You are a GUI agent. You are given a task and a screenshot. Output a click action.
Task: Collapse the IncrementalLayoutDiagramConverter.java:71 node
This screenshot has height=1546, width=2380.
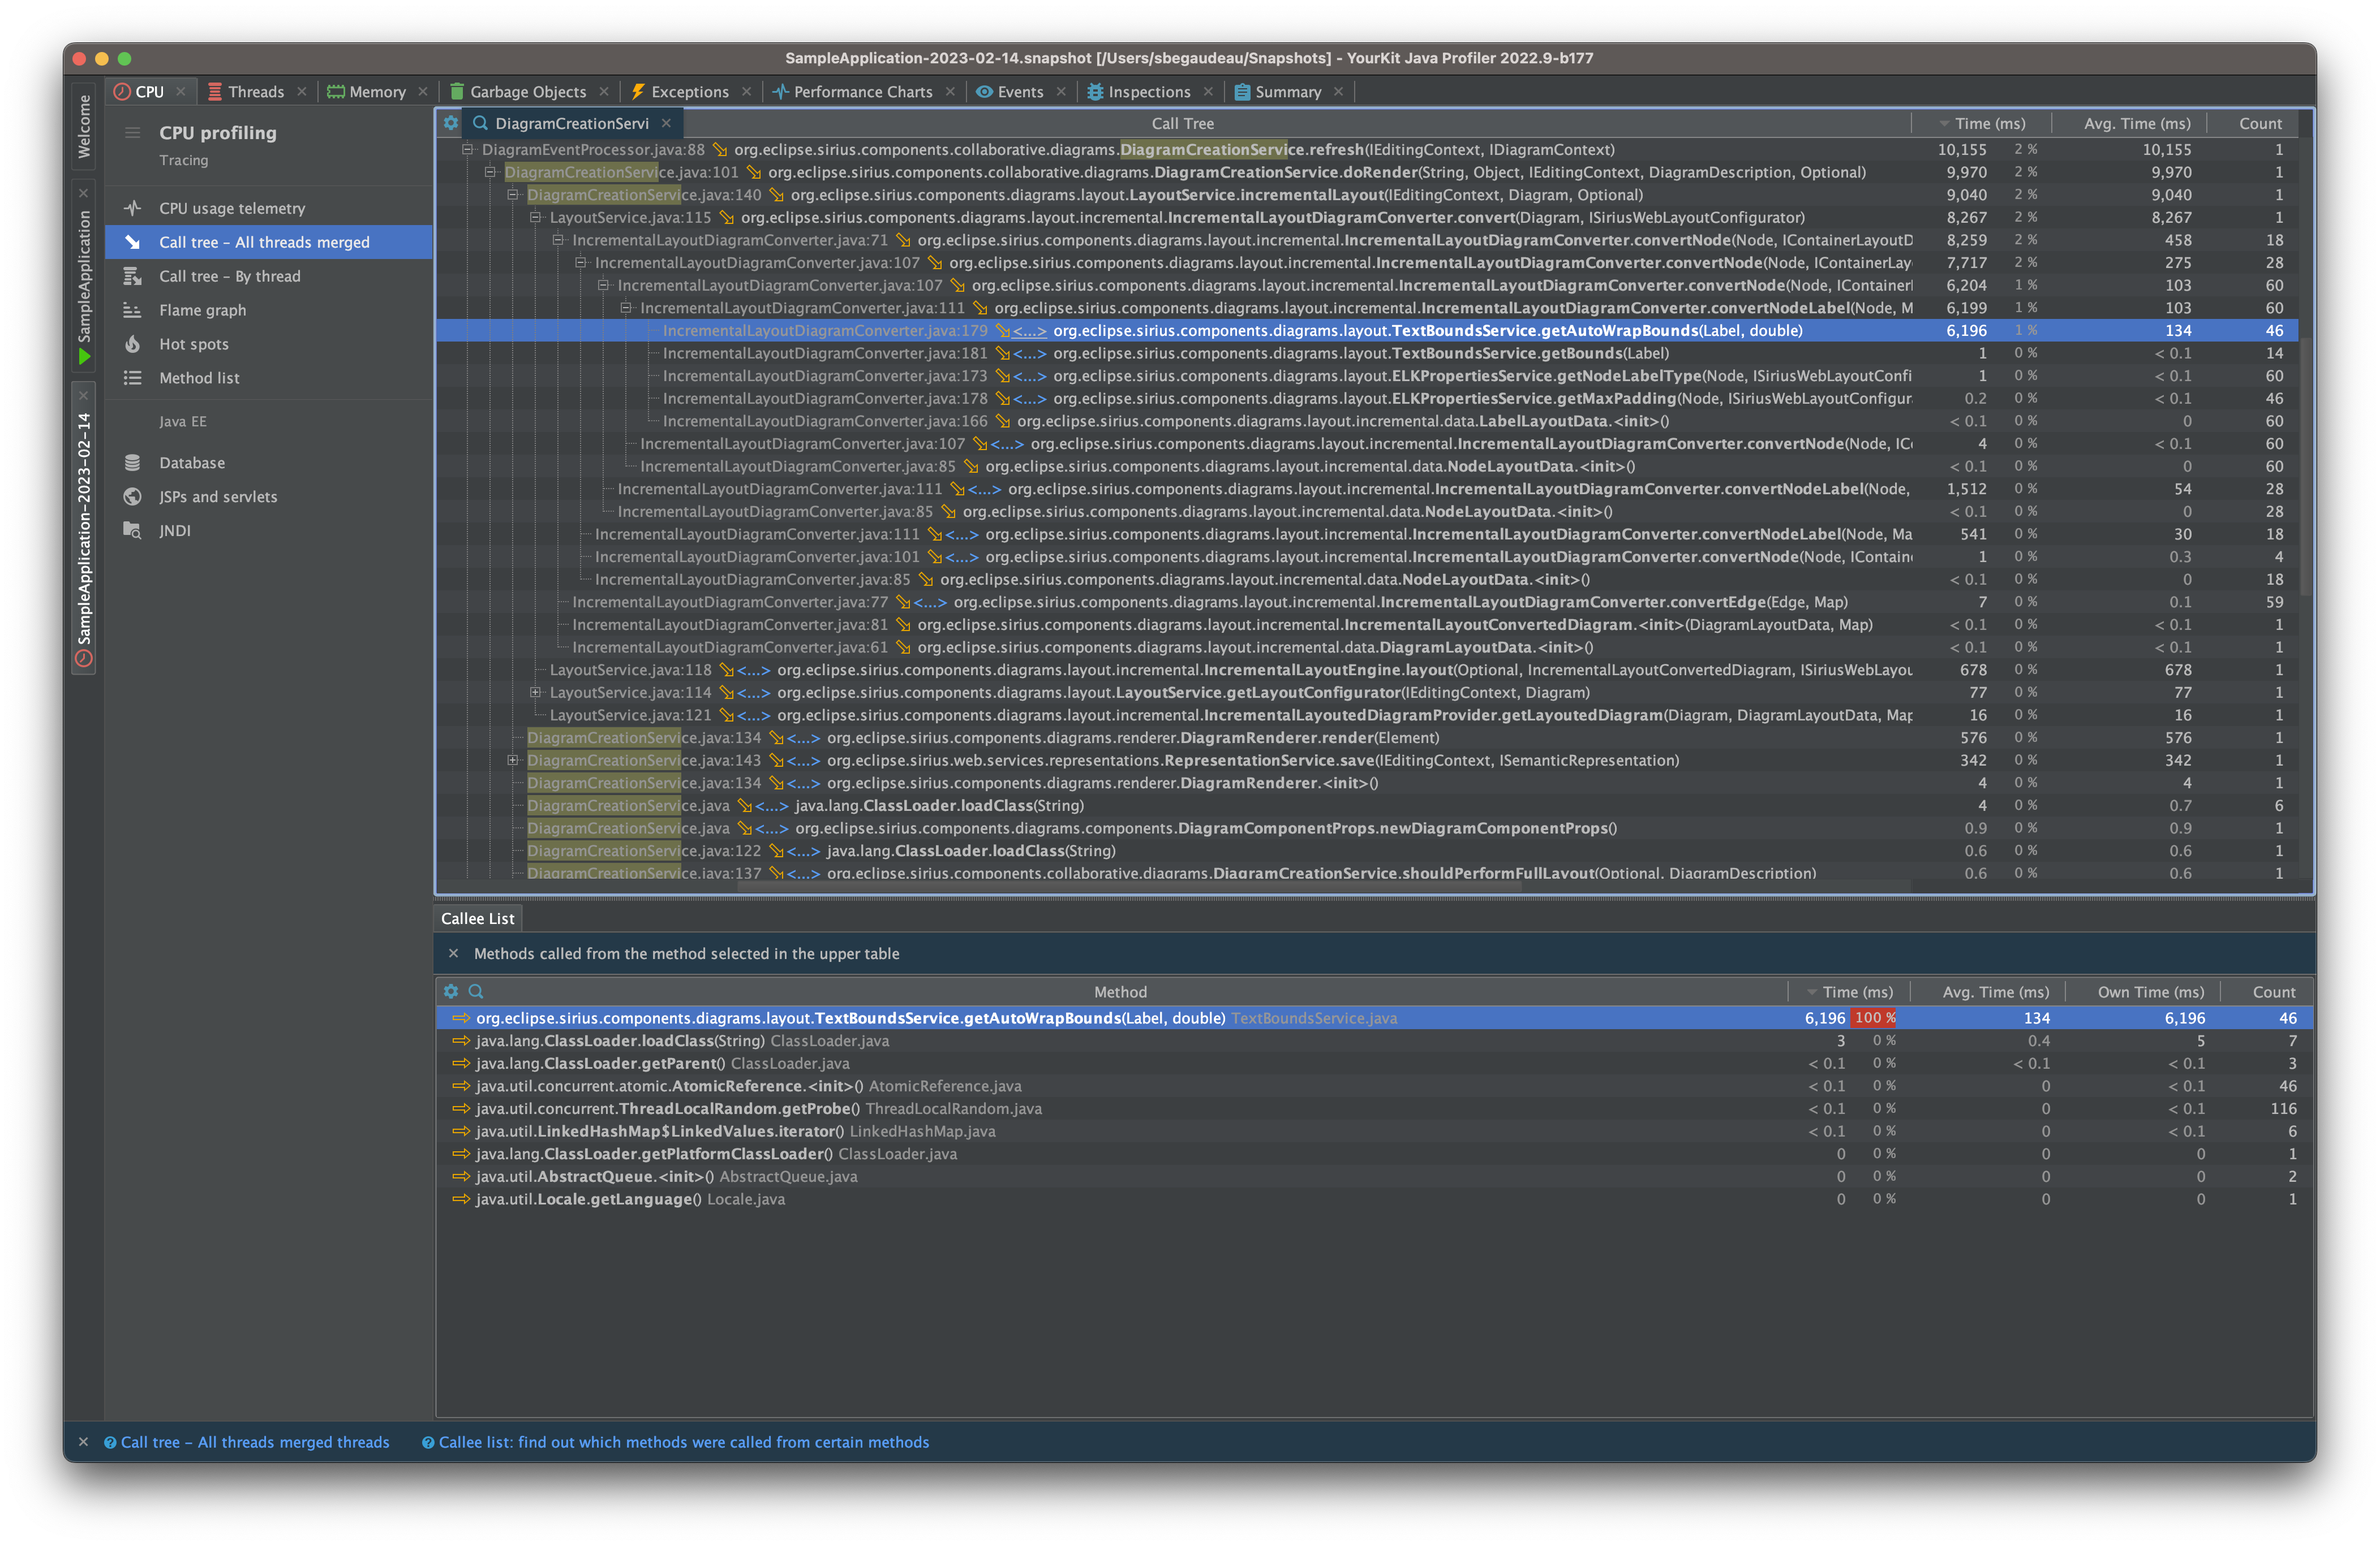(x=558, y=241)
